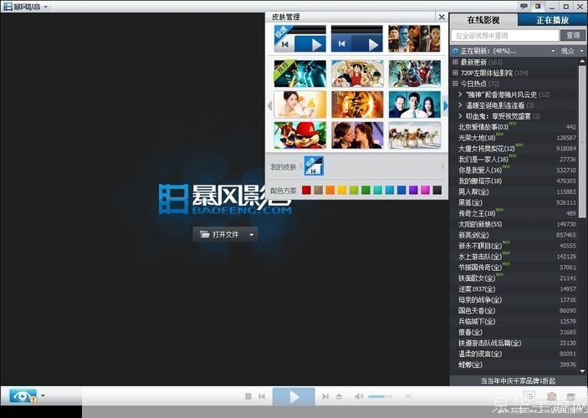The height and width of the screenshot is (418, 588).
Task: Select the red color scheme swatch
Action: 307,190
